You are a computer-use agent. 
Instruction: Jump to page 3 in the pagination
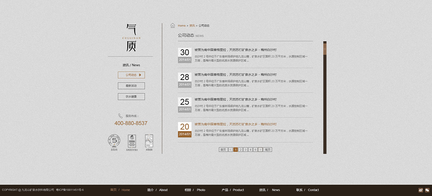click(246, 150)
